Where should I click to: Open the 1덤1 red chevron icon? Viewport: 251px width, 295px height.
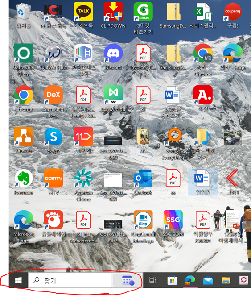pos(233,178)
